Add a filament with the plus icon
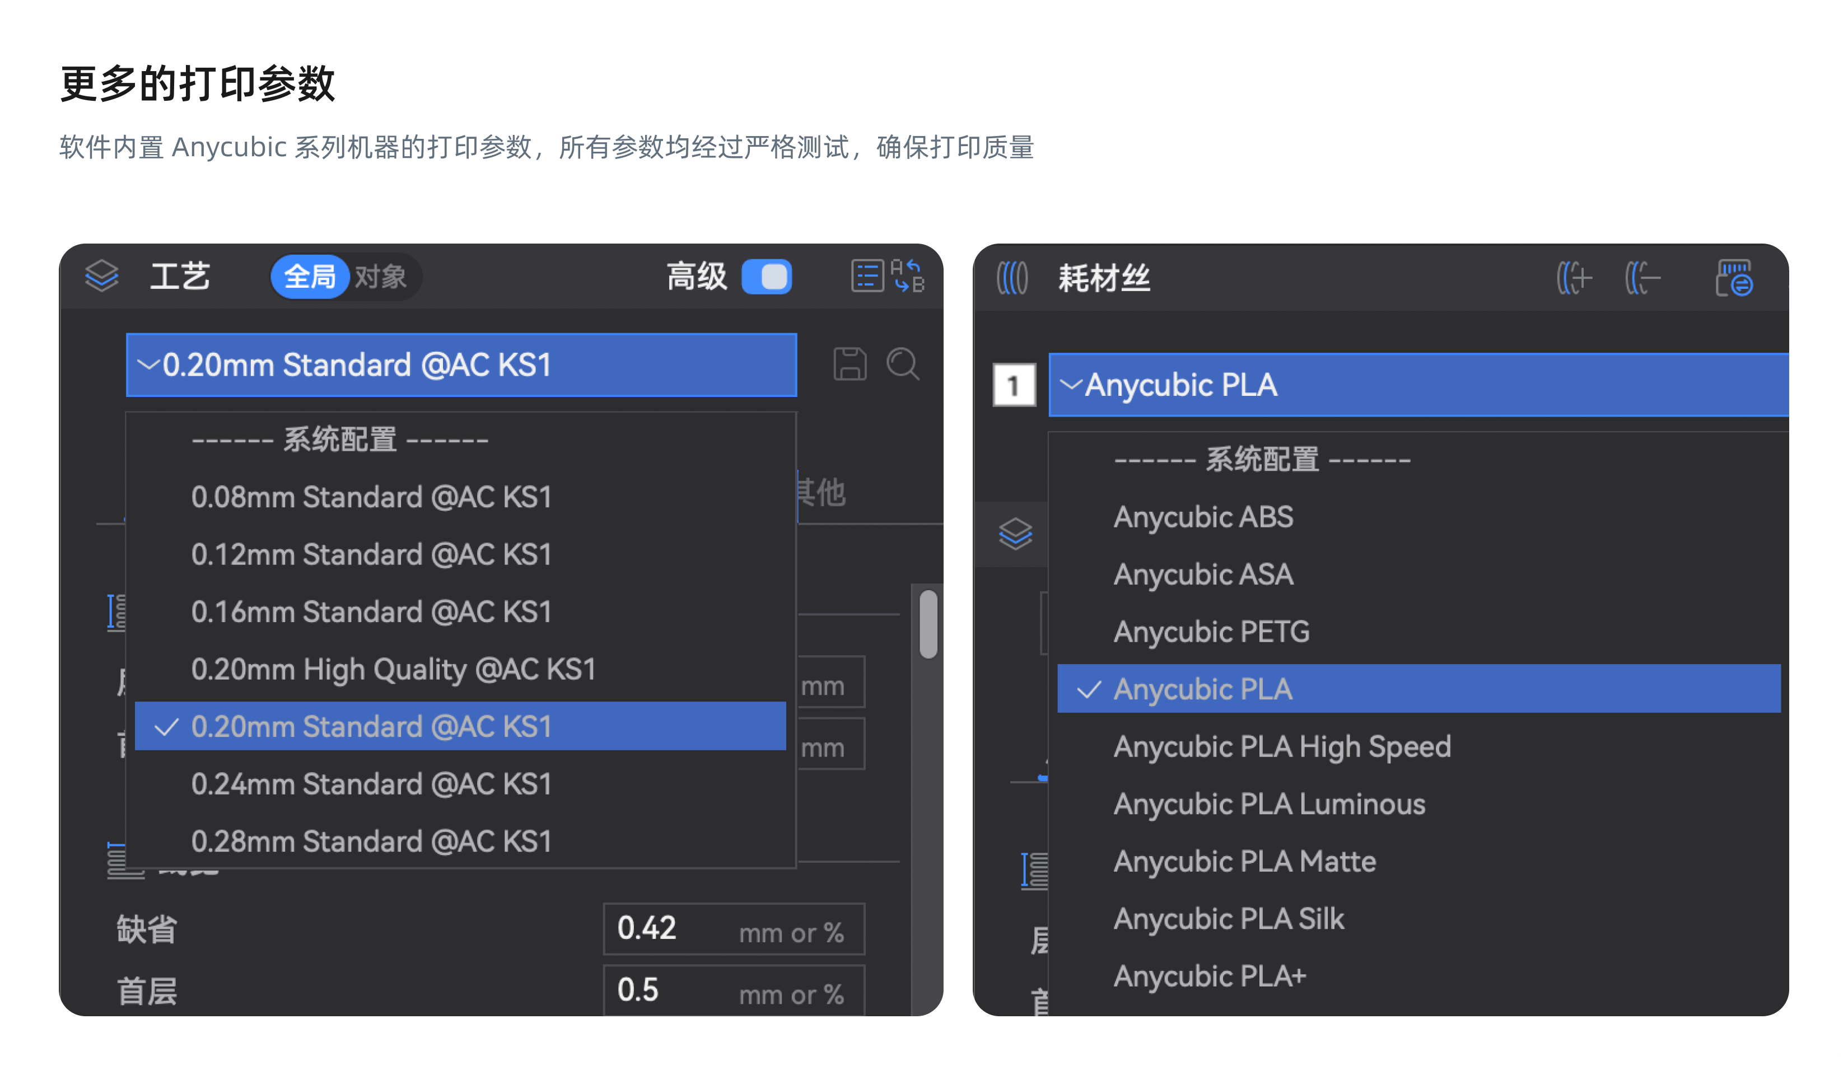The width and height of the screenshot is (1848, 1070). 1574,278
